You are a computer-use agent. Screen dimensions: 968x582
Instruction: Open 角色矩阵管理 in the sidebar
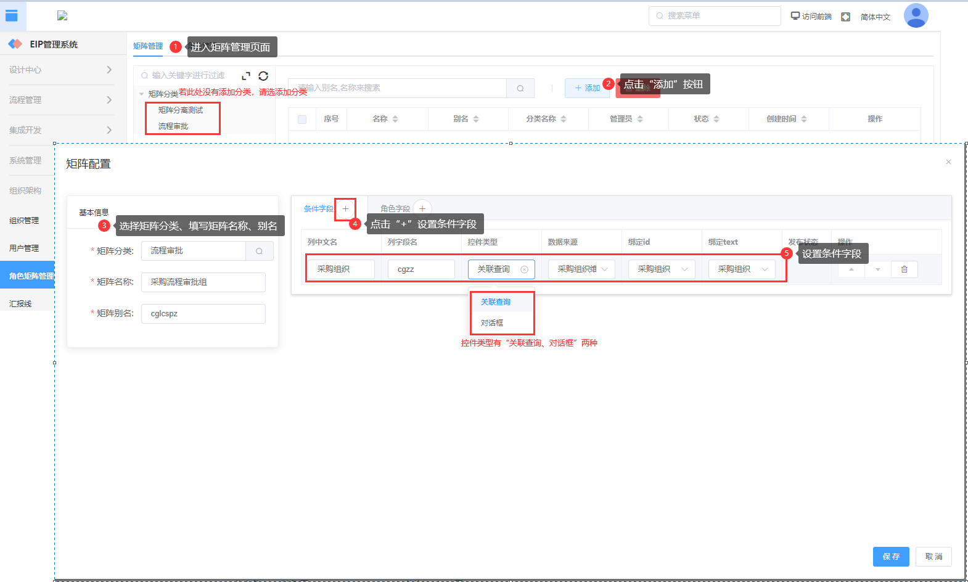coord(27,276)
